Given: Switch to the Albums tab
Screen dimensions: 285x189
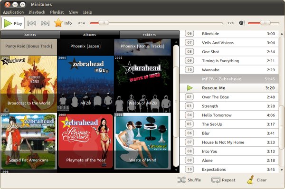Looking at the screenshot, I should (x=90, y=35).
